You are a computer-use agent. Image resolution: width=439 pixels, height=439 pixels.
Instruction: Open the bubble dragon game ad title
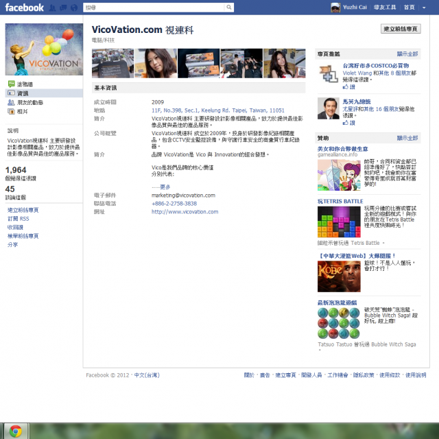(337, 302)
